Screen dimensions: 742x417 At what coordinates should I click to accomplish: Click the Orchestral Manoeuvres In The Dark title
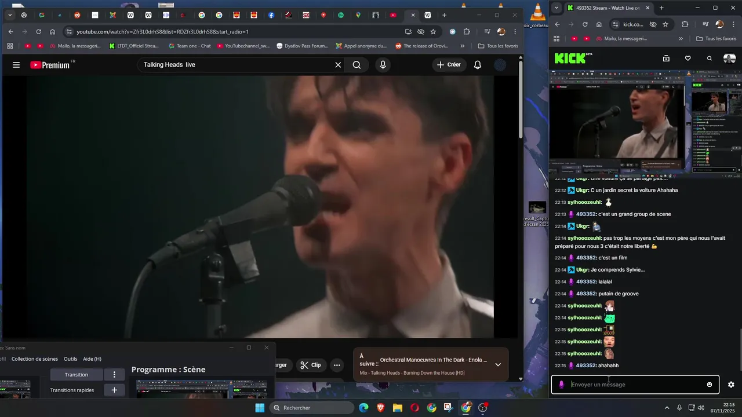click(434, 360)
